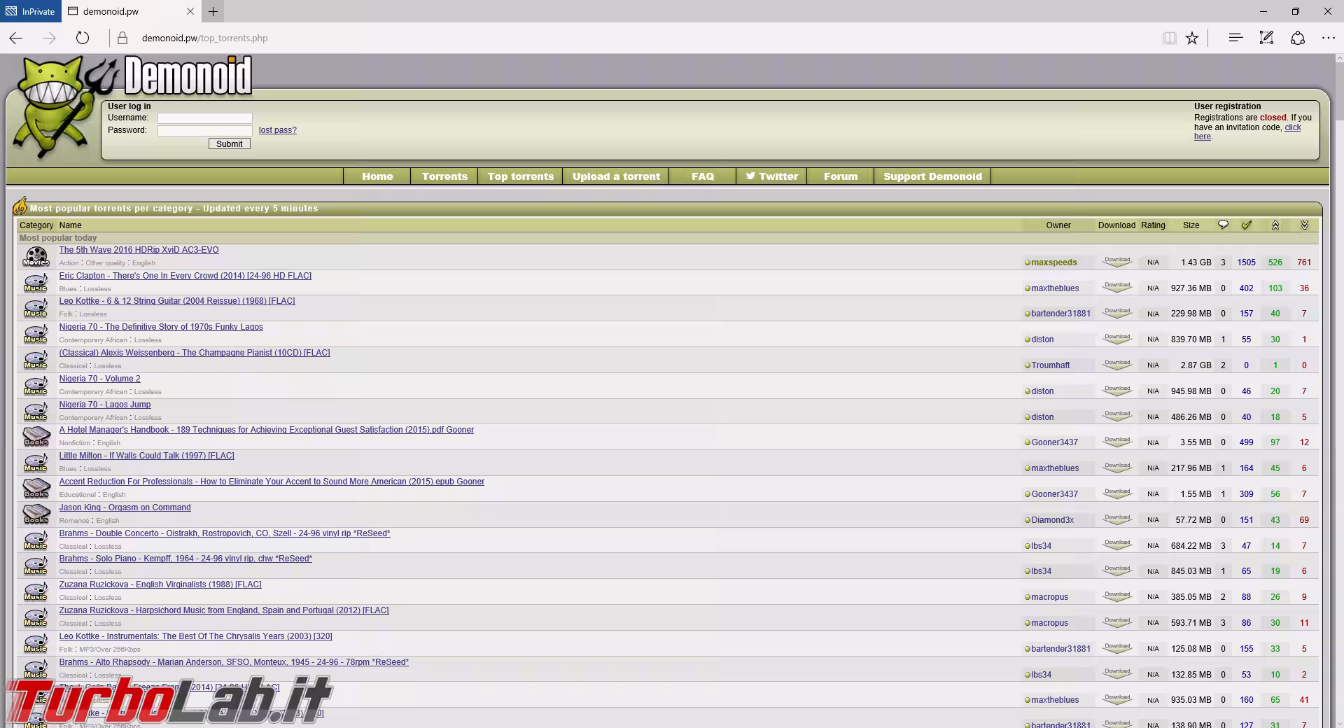Click the invitation code 'click here' link

tap(1292, 127)
